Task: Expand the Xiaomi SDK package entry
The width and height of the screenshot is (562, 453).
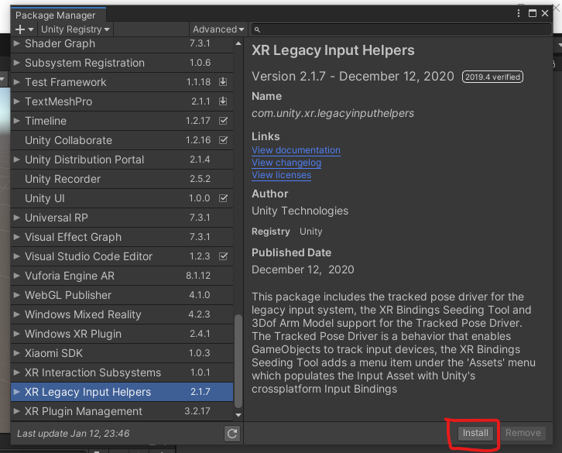Action: pos(16,353)
